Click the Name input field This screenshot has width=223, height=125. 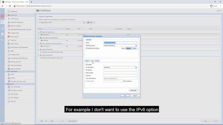(120, 43)
